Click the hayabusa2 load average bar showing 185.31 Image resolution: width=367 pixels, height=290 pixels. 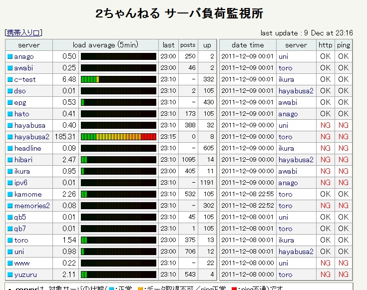118,137
